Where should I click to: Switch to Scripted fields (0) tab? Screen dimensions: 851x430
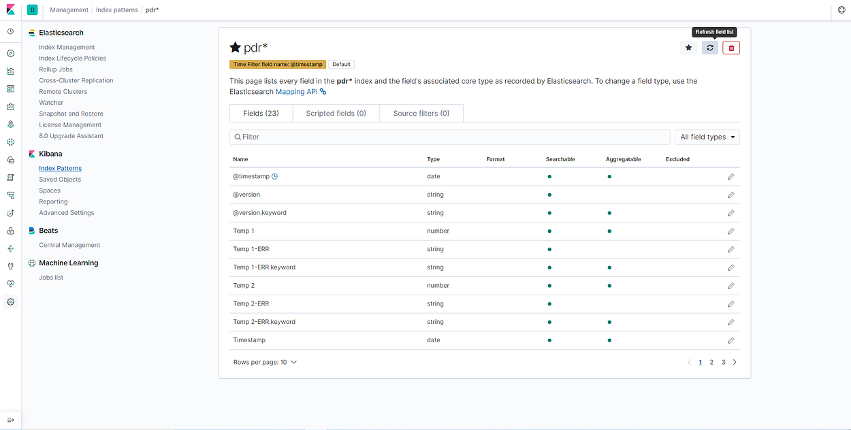[336, 114]
